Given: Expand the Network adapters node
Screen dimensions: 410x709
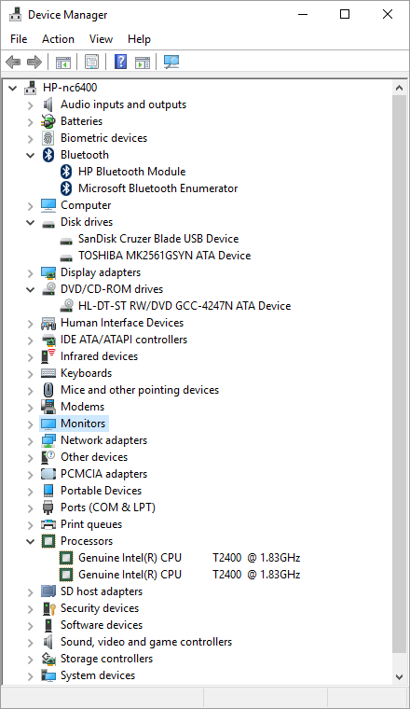Looking at the screenshot, I should (30, 440).
